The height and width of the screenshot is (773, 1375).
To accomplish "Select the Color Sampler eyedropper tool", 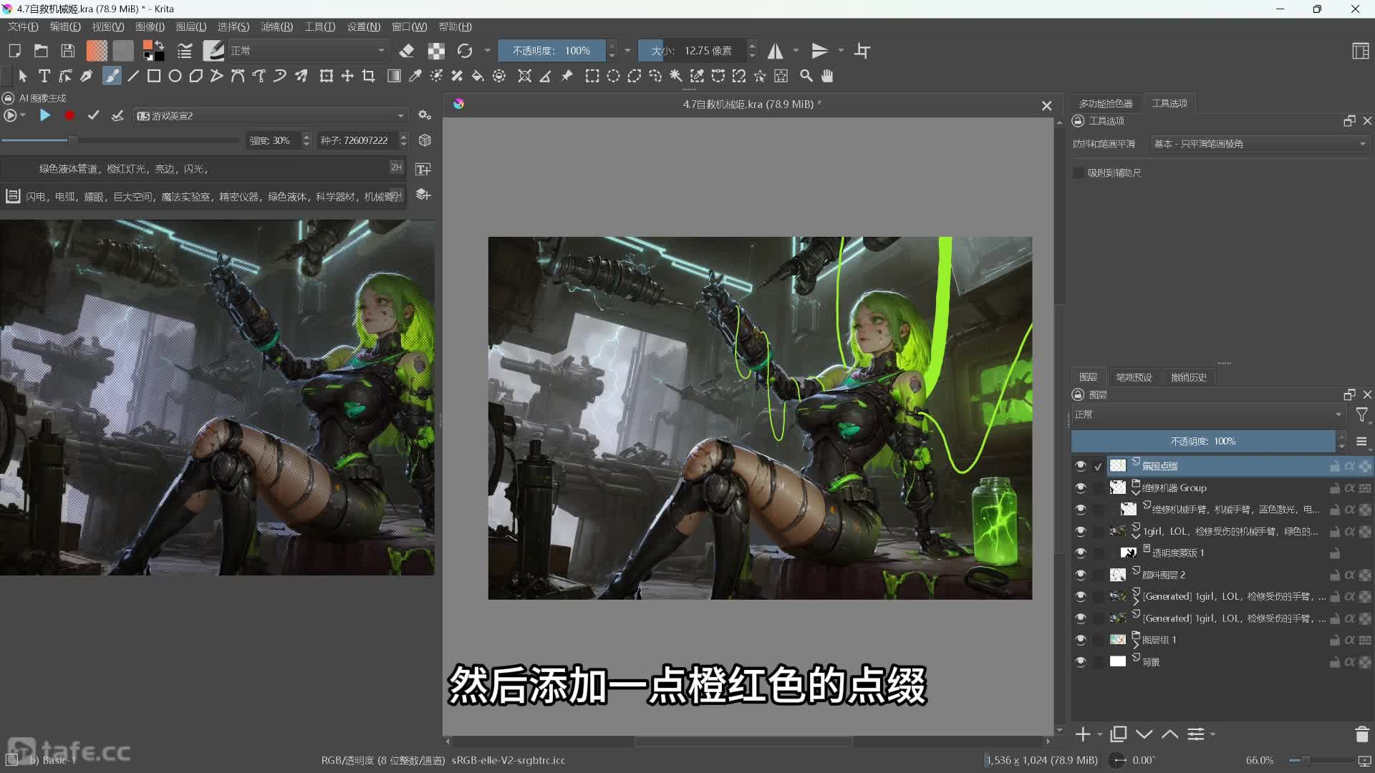I will coord(415,76).
